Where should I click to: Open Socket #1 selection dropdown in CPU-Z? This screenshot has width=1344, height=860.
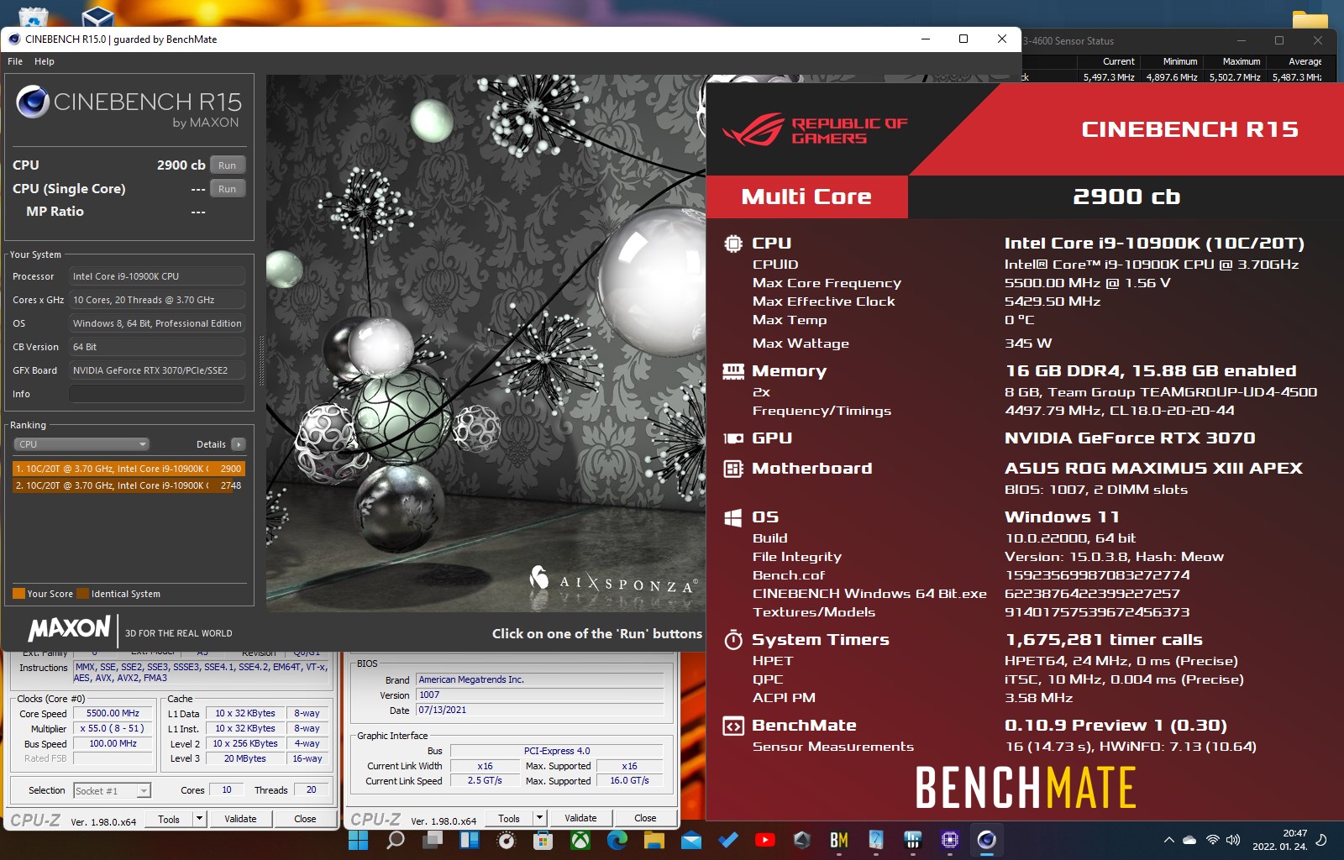pyautogui.click(x=113, y=790)
